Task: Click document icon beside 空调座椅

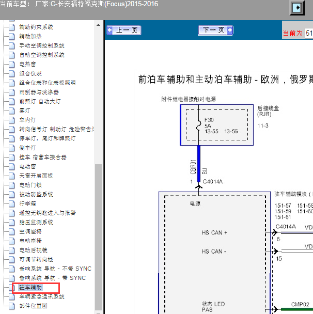Action: [x=11, y=232]
